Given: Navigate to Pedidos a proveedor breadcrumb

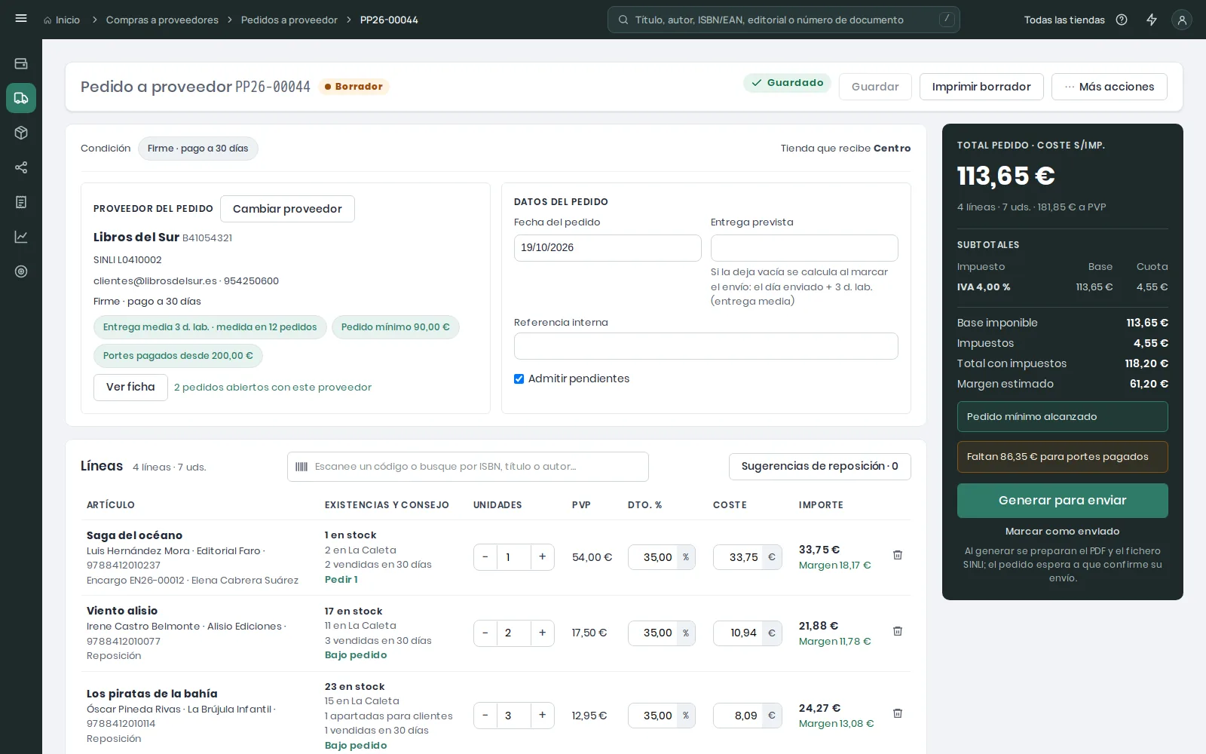Looking at the screenshot, I should tap(289, 20).
